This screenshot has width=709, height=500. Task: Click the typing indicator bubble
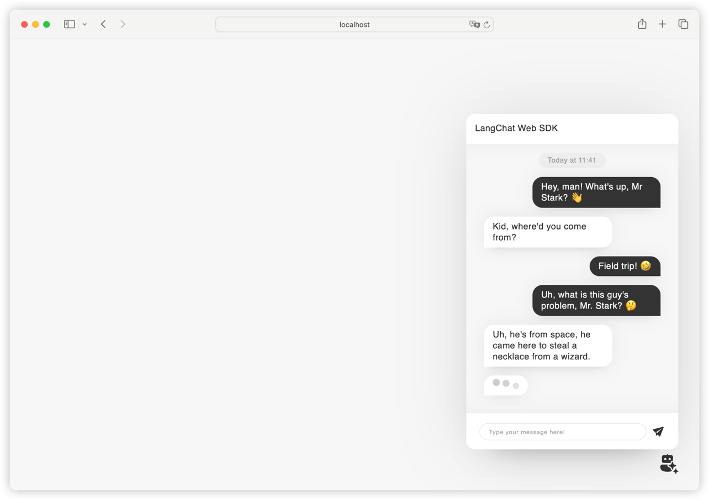tap(506, 385)
